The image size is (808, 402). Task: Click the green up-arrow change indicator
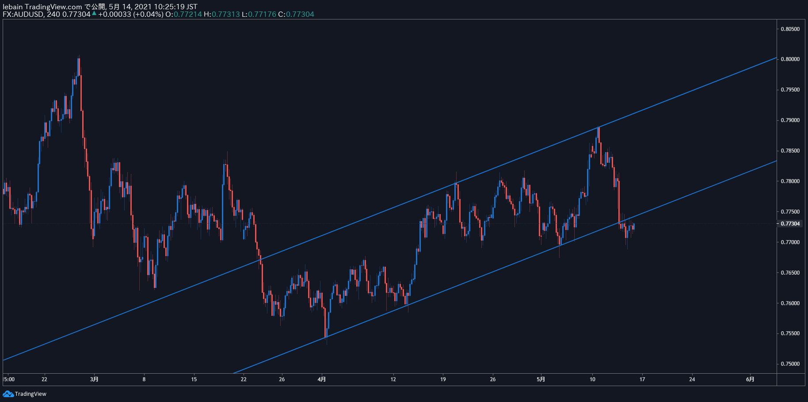pyautogui.click(x=94, y=13)
